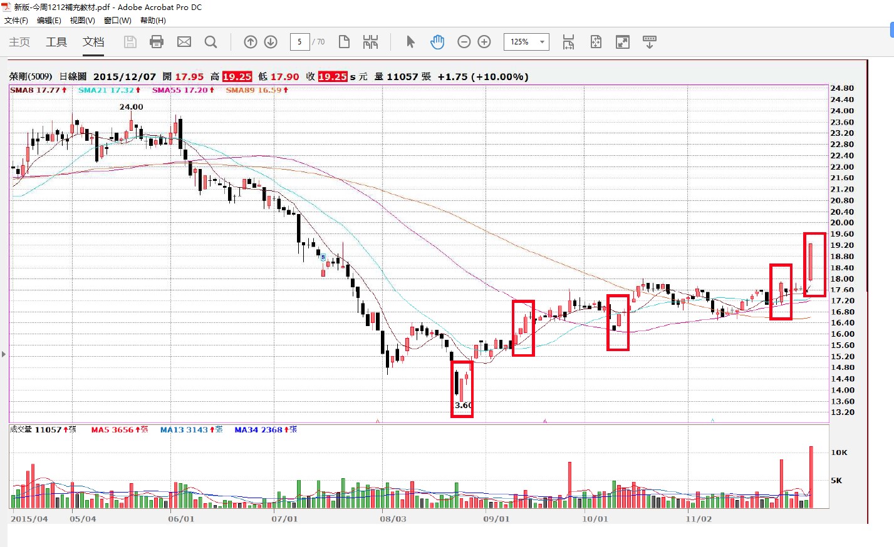Image resolution: width=894 pixels, height=547 pixels.
Task: Send the file by email envelope icon
Action: [x=184, y=42]
